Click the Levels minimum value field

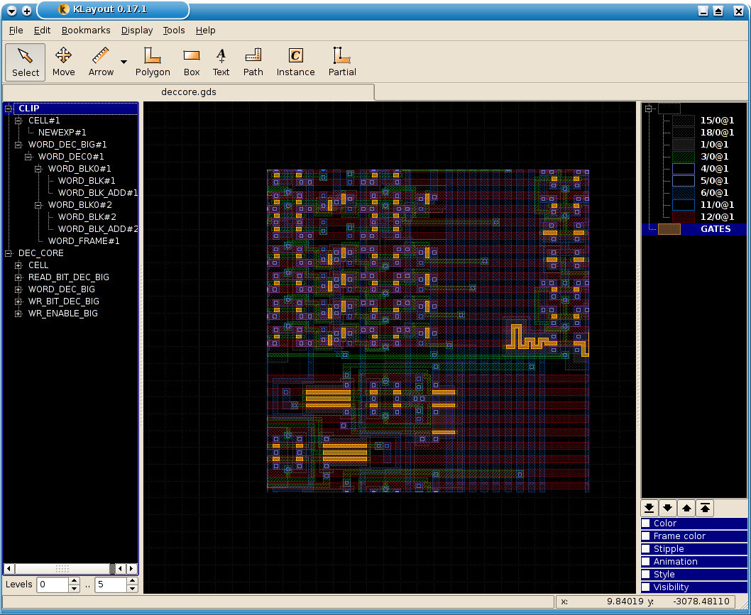53,585
